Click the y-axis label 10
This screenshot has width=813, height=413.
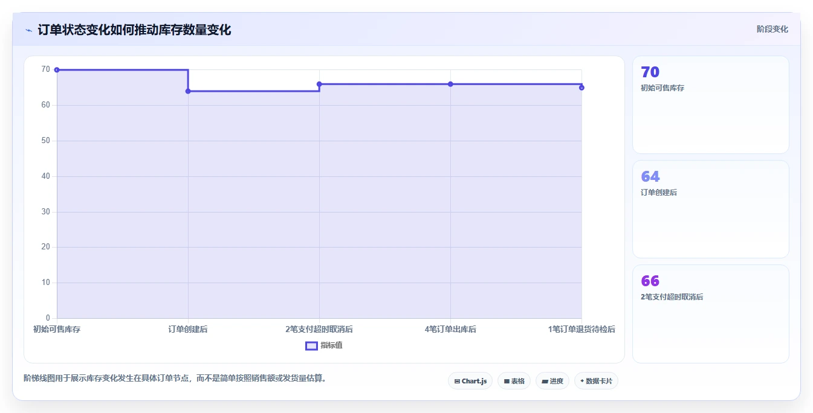point(45,283)
